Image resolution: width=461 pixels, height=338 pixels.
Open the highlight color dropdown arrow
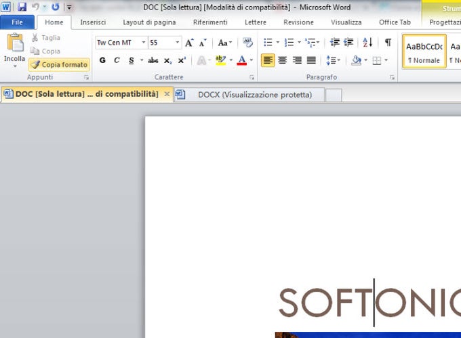pos(231,60)
